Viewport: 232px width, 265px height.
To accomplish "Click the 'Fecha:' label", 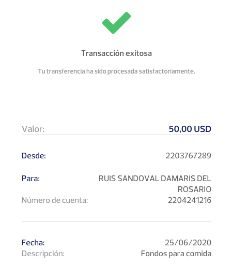I will point(33,243).
